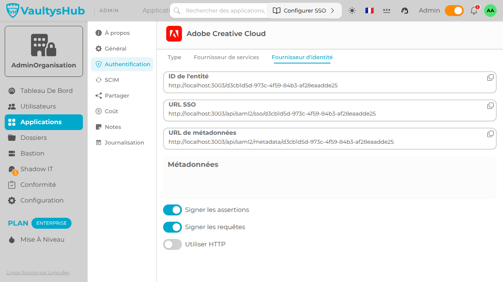503x282 pixels.
Task: Open the AA user avatar
Action: tap(490, 11)
